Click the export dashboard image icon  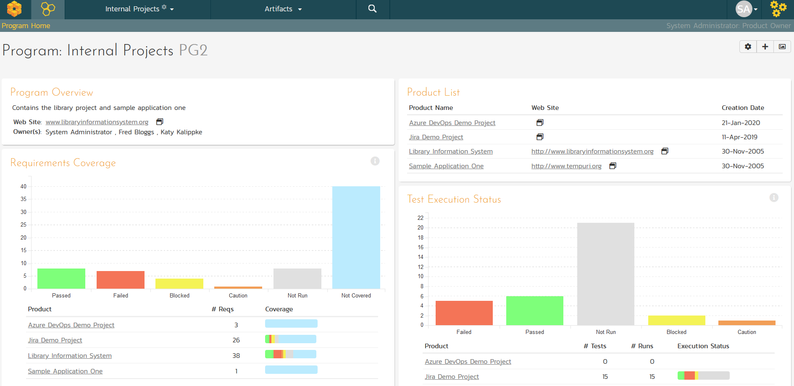tap(782, 47)
